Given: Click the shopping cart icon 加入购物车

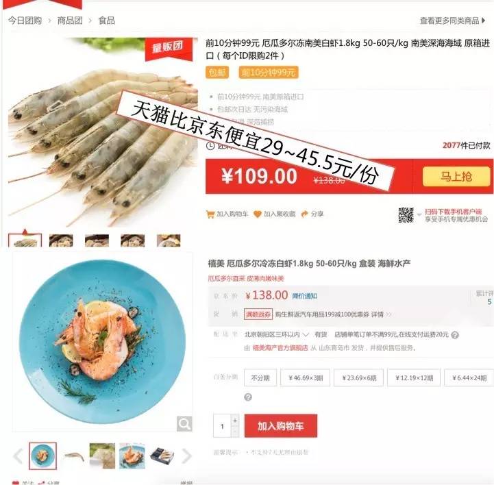Looking at the screenshot, I should pos(210,214).
